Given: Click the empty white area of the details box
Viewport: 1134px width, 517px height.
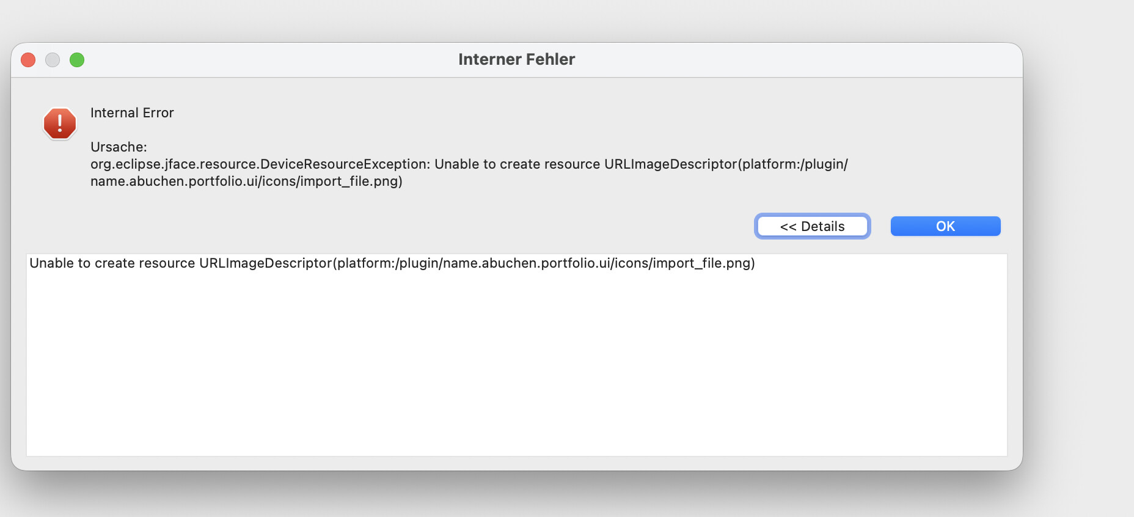Looking at the screenshot, I should tap(516, 367).
